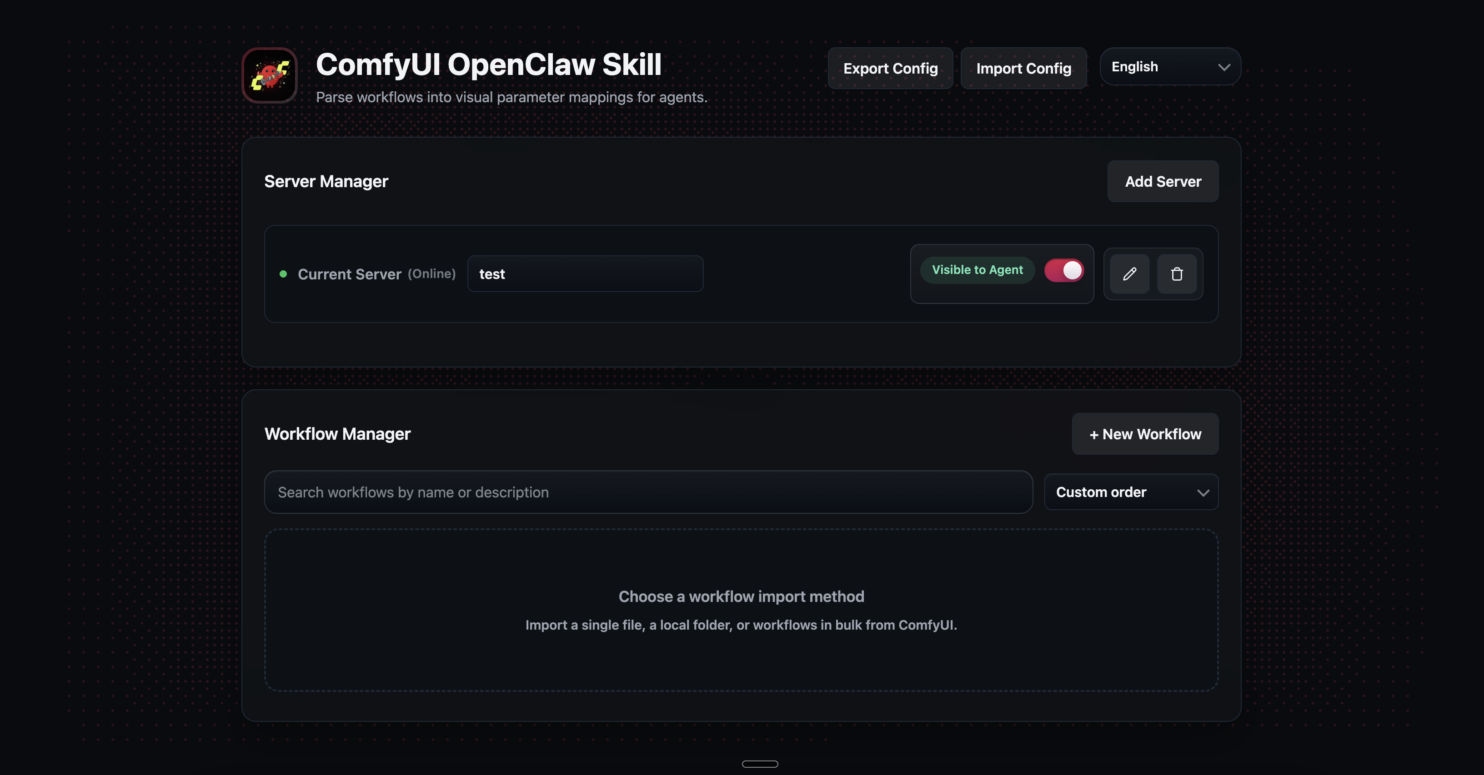Click the Import Config button
The width and height of the screenshot is (1484, 775).
[x=1023, y=69]
